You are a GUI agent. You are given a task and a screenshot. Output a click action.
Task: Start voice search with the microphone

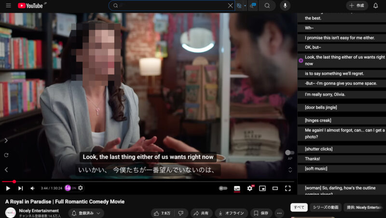(x=285, y=5)
